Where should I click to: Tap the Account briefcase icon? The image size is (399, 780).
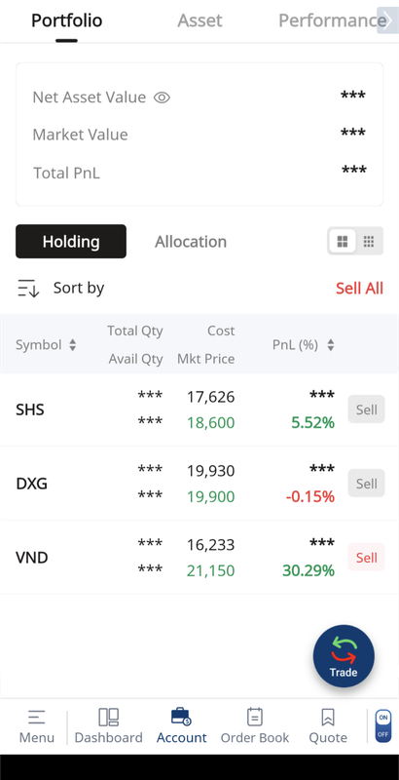(x=181, y=717)
